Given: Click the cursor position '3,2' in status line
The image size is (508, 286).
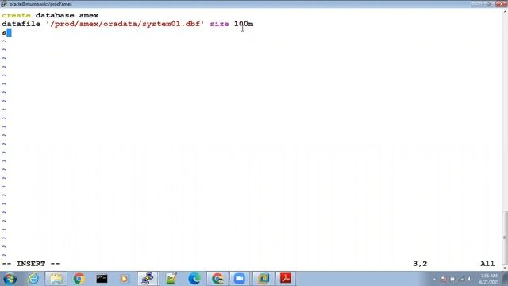Looking at the screenshot, I should coord(420,264).
